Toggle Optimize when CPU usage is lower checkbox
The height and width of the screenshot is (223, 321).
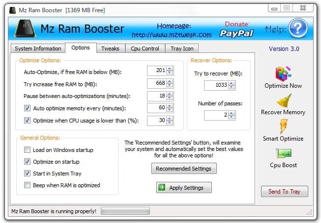point(27,120)
